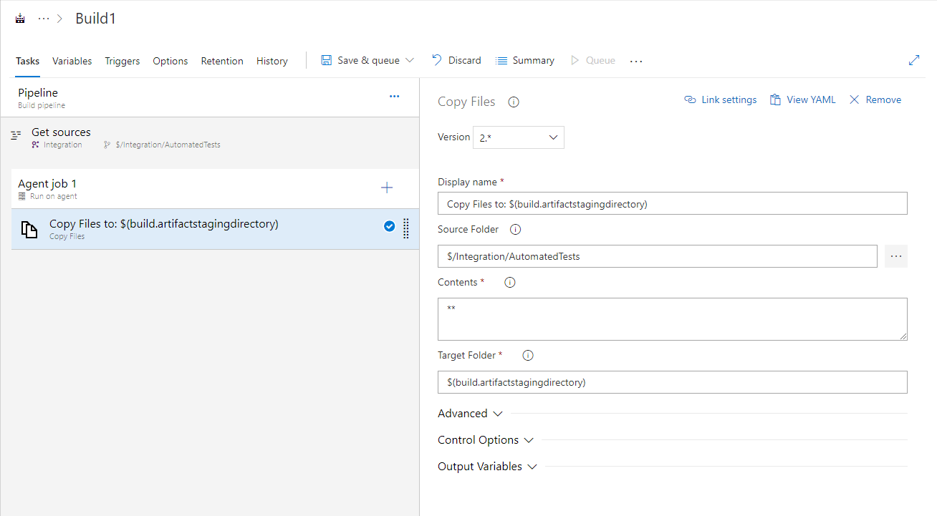Disable the Copy Files task checkmark

389,225
